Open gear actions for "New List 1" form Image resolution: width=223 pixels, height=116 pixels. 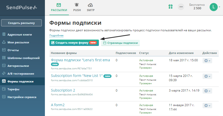pyautogui.click(x=207, y=76)
